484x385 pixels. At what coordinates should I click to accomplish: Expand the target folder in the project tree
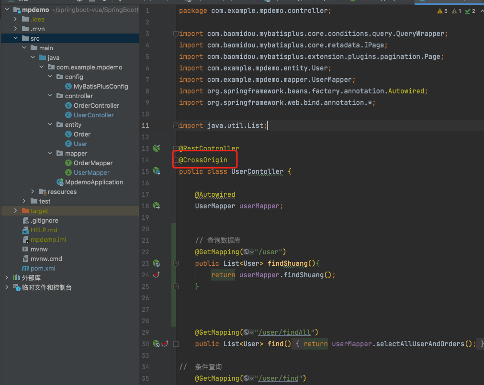[x=15, y=211]
